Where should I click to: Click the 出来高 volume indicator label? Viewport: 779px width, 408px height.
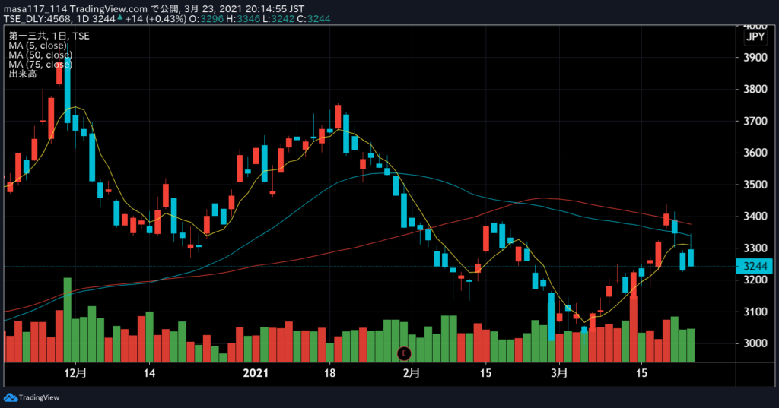pyautogui.click(x=22, y=74)
